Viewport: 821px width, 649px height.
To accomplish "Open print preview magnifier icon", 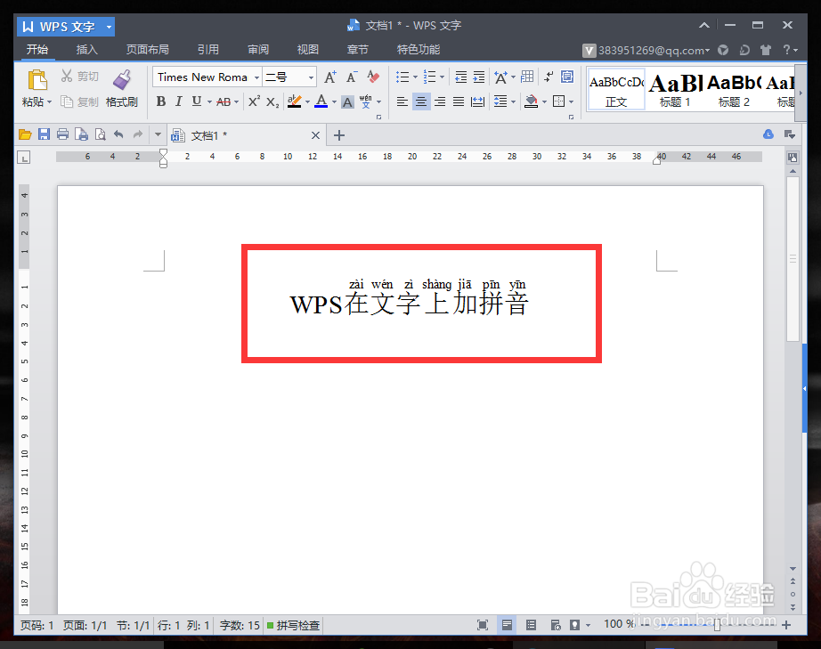I will point(100,134).
